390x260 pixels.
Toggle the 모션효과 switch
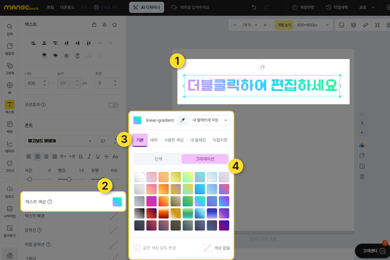tap(113, 105)
